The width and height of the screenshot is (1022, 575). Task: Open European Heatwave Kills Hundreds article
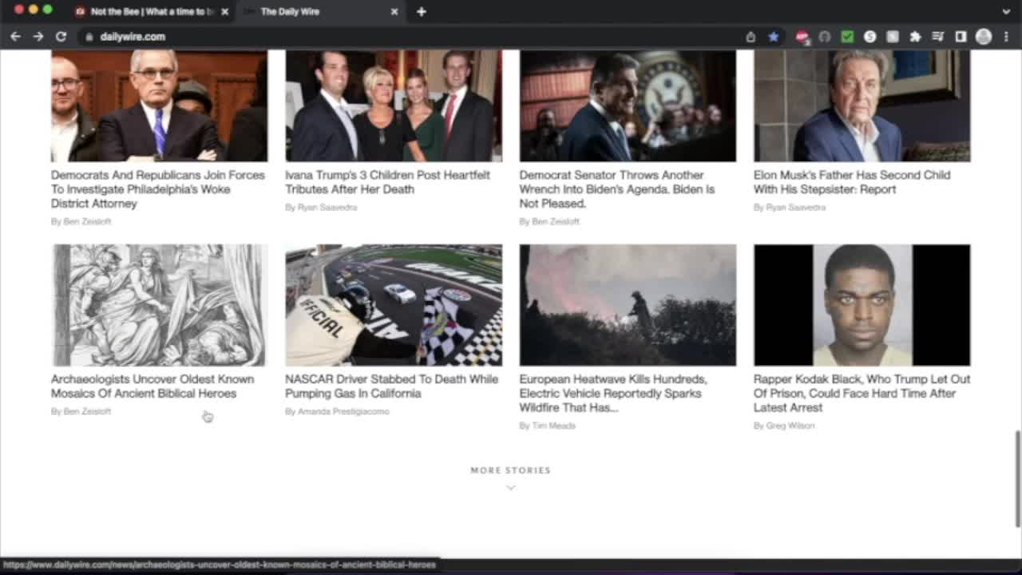tap(613, 394)
